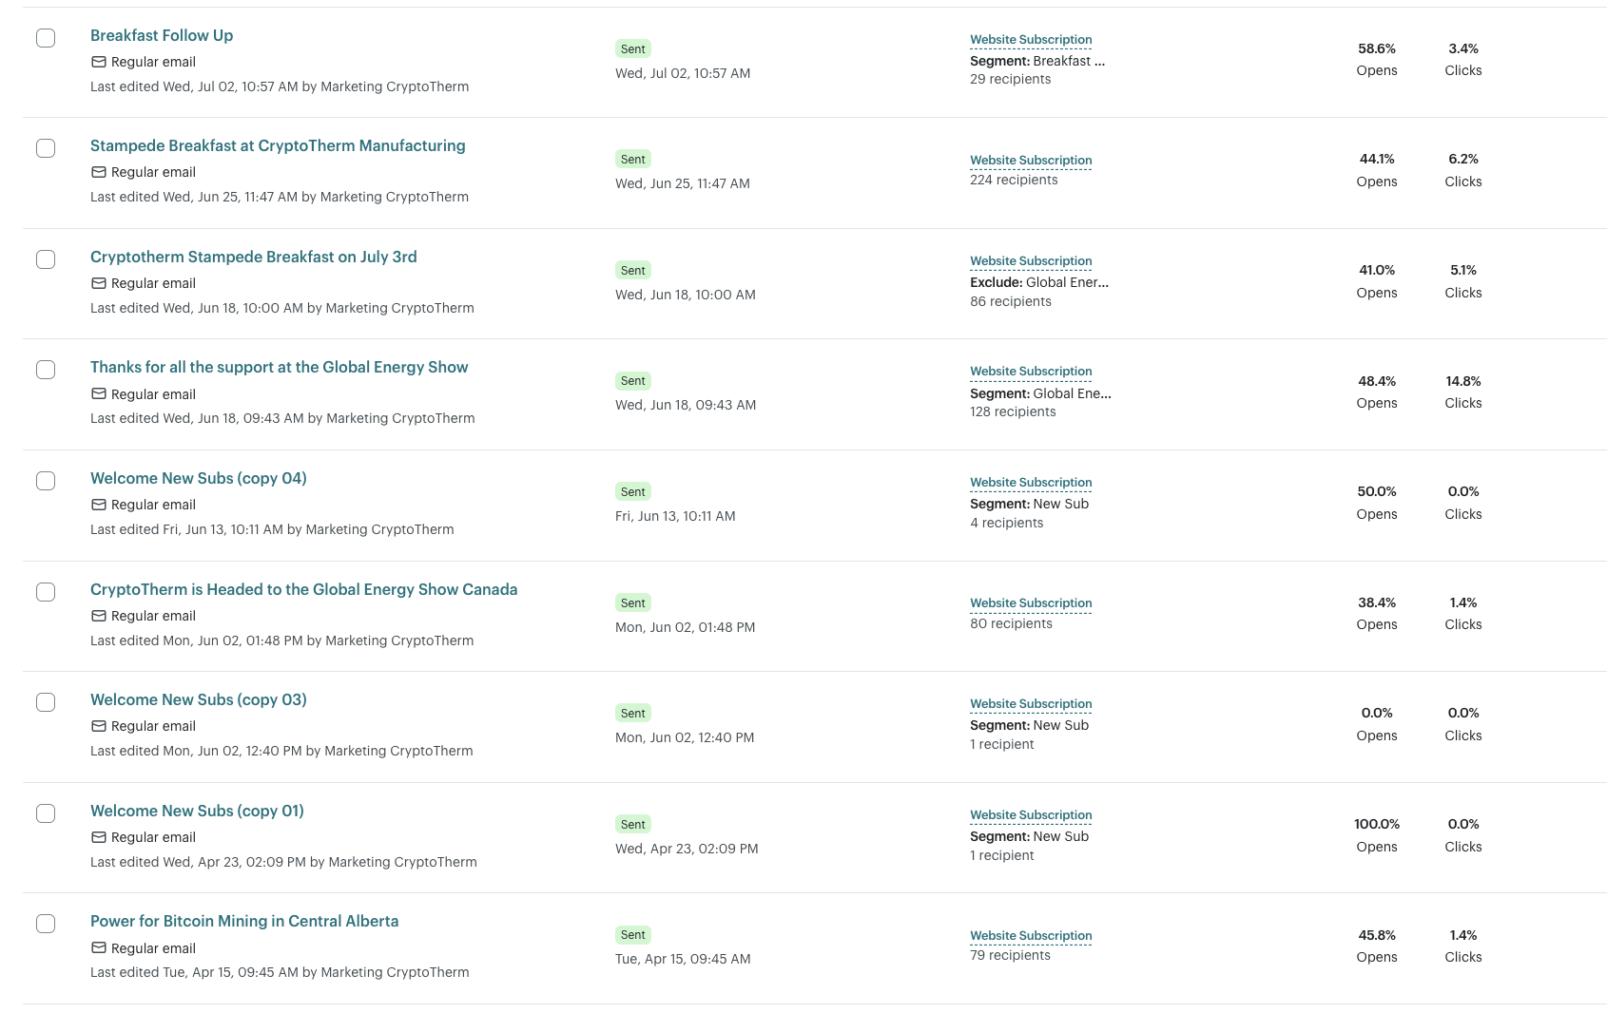
Task: Open the Stampede Breakfast at CryptoTherm Manufacturing campaign
Action: (278, 145)
